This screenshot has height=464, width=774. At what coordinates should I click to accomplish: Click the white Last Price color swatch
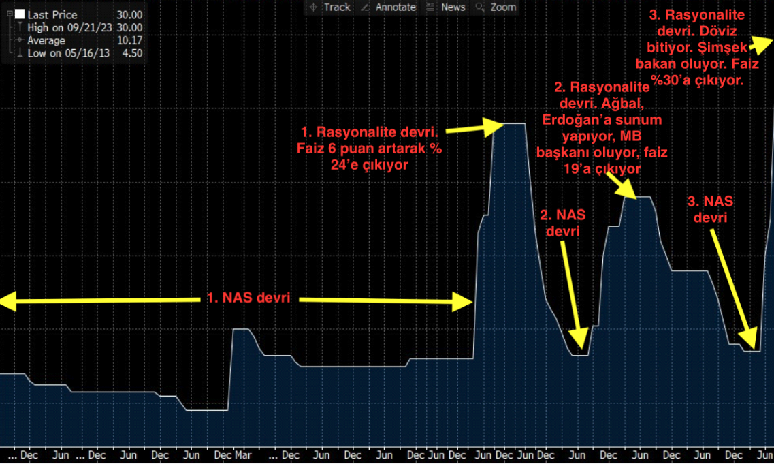(20, 14)
